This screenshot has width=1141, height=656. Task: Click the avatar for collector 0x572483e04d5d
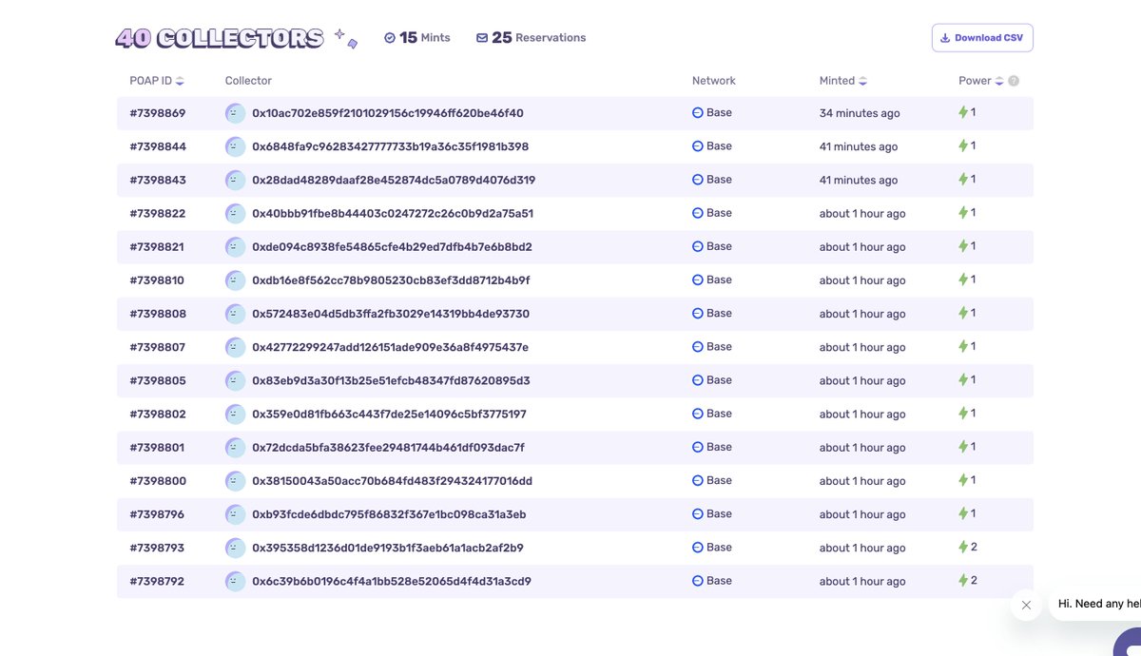(x=235, y=314)
